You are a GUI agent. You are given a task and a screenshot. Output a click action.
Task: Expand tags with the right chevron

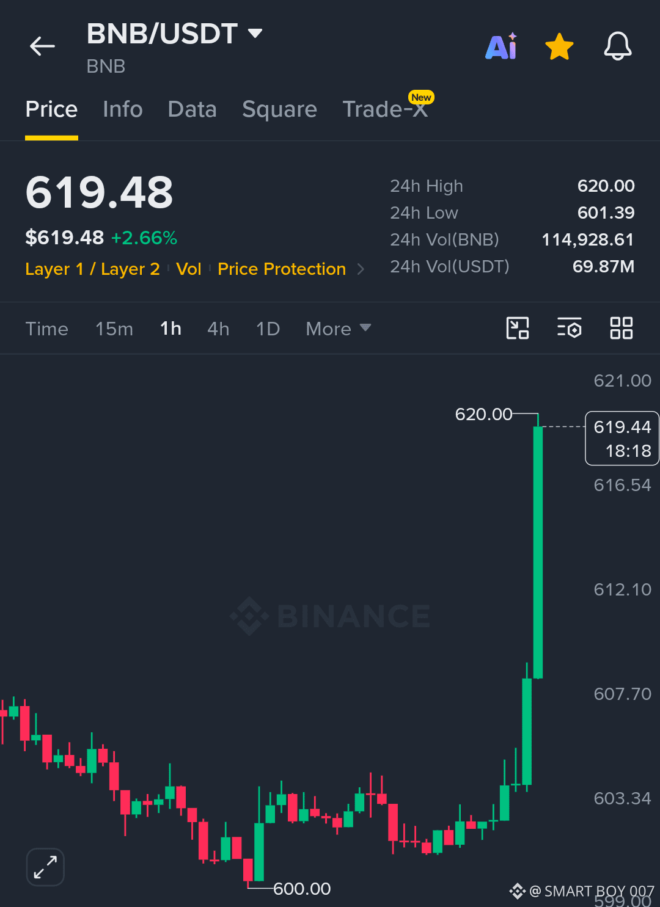click(x=361, y=269)
